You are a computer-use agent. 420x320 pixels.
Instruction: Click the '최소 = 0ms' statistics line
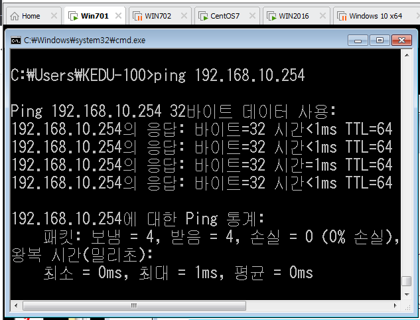[x=178, y=273]
